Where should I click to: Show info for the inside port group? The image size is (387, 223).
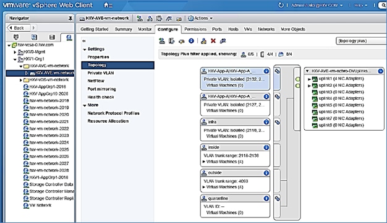266,147
